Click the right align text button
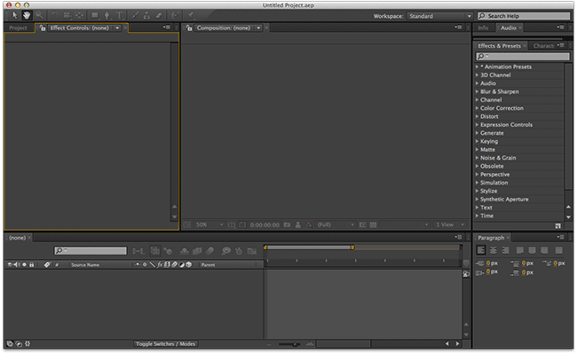 (x=506, y=250)
